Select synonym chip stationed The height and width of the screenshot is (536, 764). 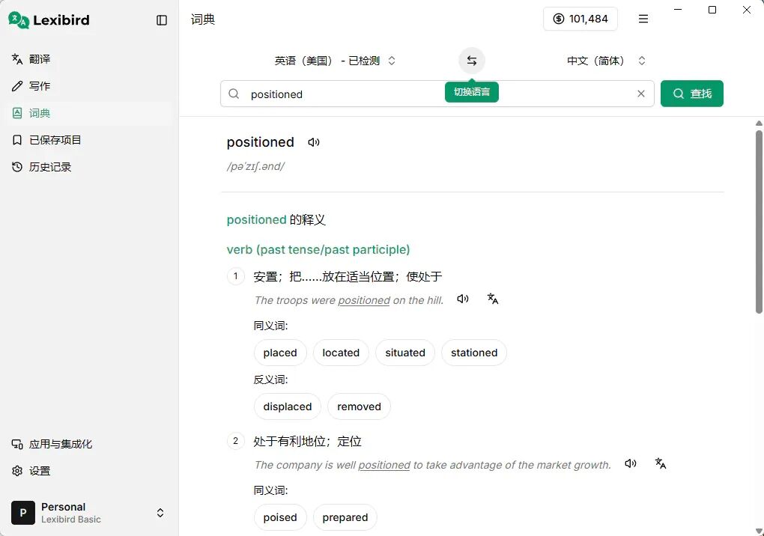click(474, 353)
